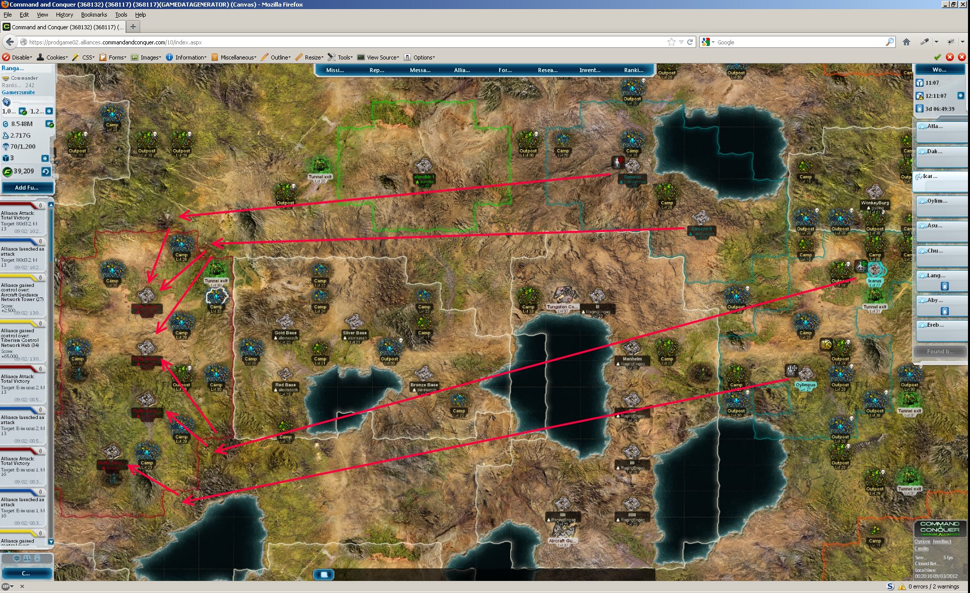Click the blue bar button at map bottom
The image size is (970, 593).
pyautogui.click(x=324, y=574)
